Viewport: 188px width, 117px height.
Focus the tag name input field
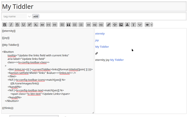tap(15, 16)
